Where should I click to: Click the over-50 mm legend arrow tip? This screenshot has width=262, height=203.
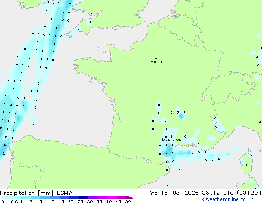[131, 198]
